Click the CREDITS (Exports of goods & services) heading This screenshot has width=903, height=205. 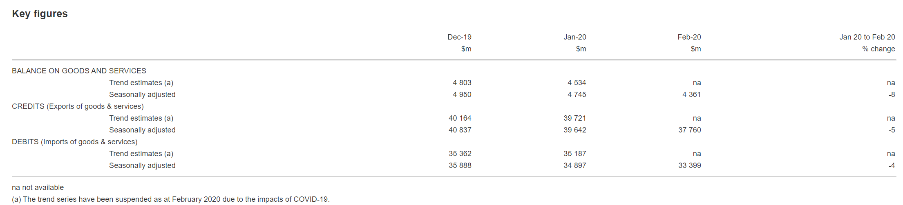(x=78, y=106)
